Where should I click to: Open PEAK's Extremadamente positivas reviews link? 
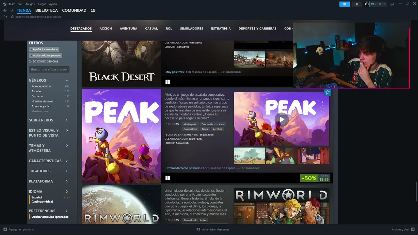tap(183, 168)
